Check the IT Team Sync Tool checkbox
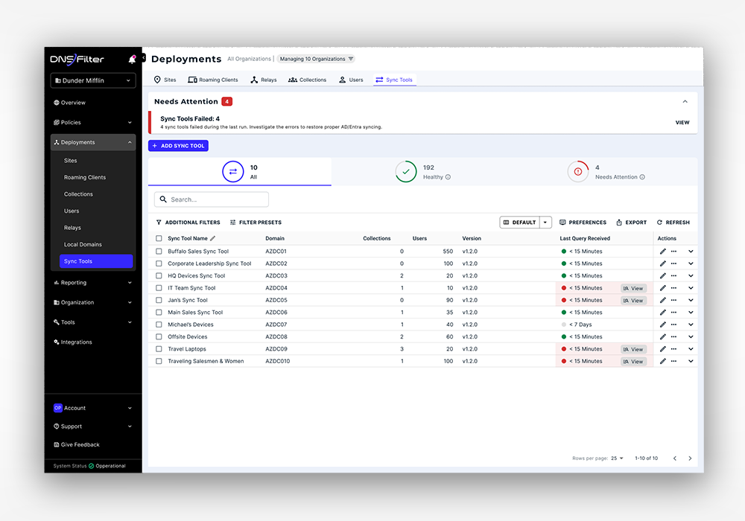Screen dimensions: 745x521 159,288
